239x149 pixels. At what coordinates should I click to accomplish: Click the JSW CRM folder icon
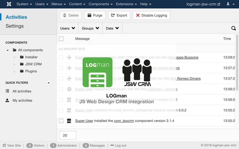tap(22, 64)
